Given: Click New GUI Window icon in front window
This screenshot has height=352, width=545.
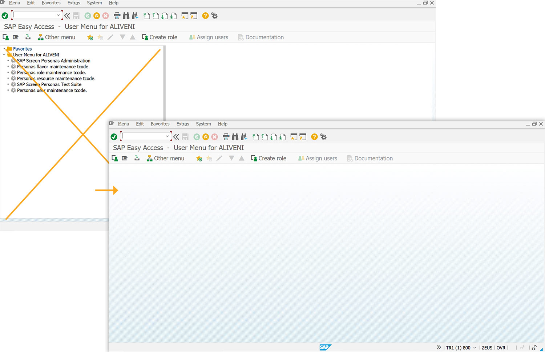Looking at the screenshot, I should click(294, 137).
